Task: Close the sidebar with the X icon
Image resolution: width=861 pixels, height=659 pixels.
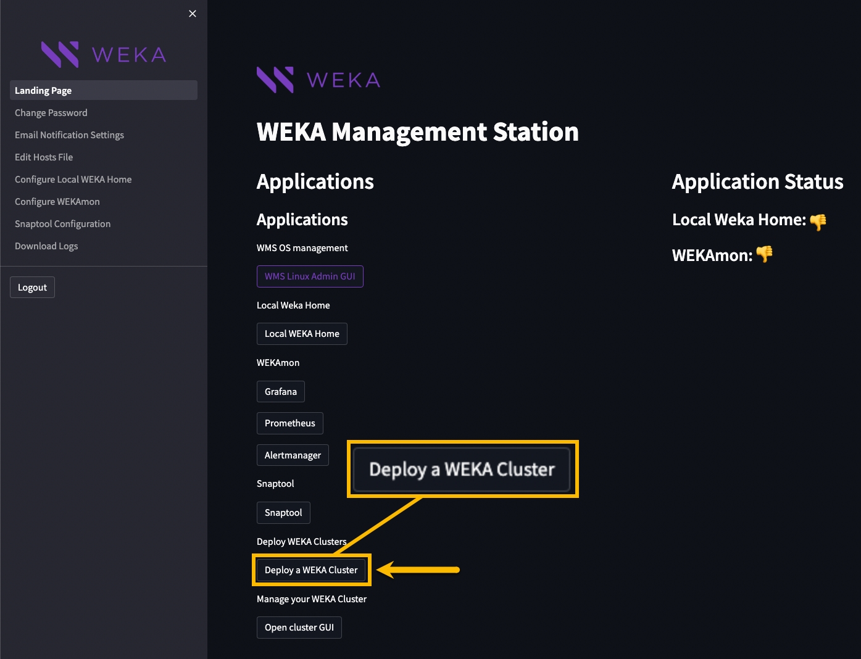Action: point(193,14)
